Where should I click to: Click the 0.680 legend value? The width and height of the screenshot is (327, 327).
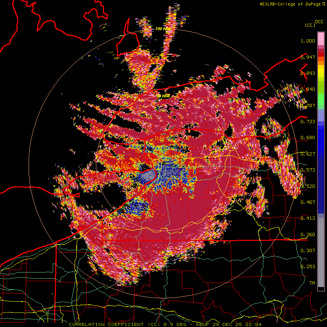[308, 138]
